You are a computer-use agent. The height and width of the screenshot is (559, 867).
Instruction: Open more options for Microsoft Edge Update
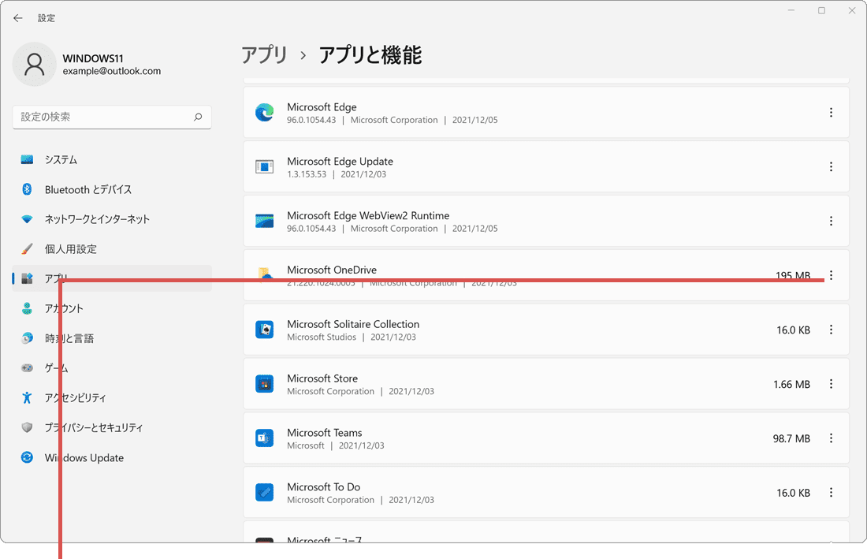tap(831, 166)
